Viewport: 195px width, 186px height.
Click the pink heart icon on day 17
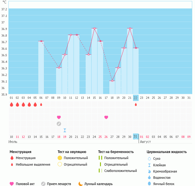tap(106, 117)
